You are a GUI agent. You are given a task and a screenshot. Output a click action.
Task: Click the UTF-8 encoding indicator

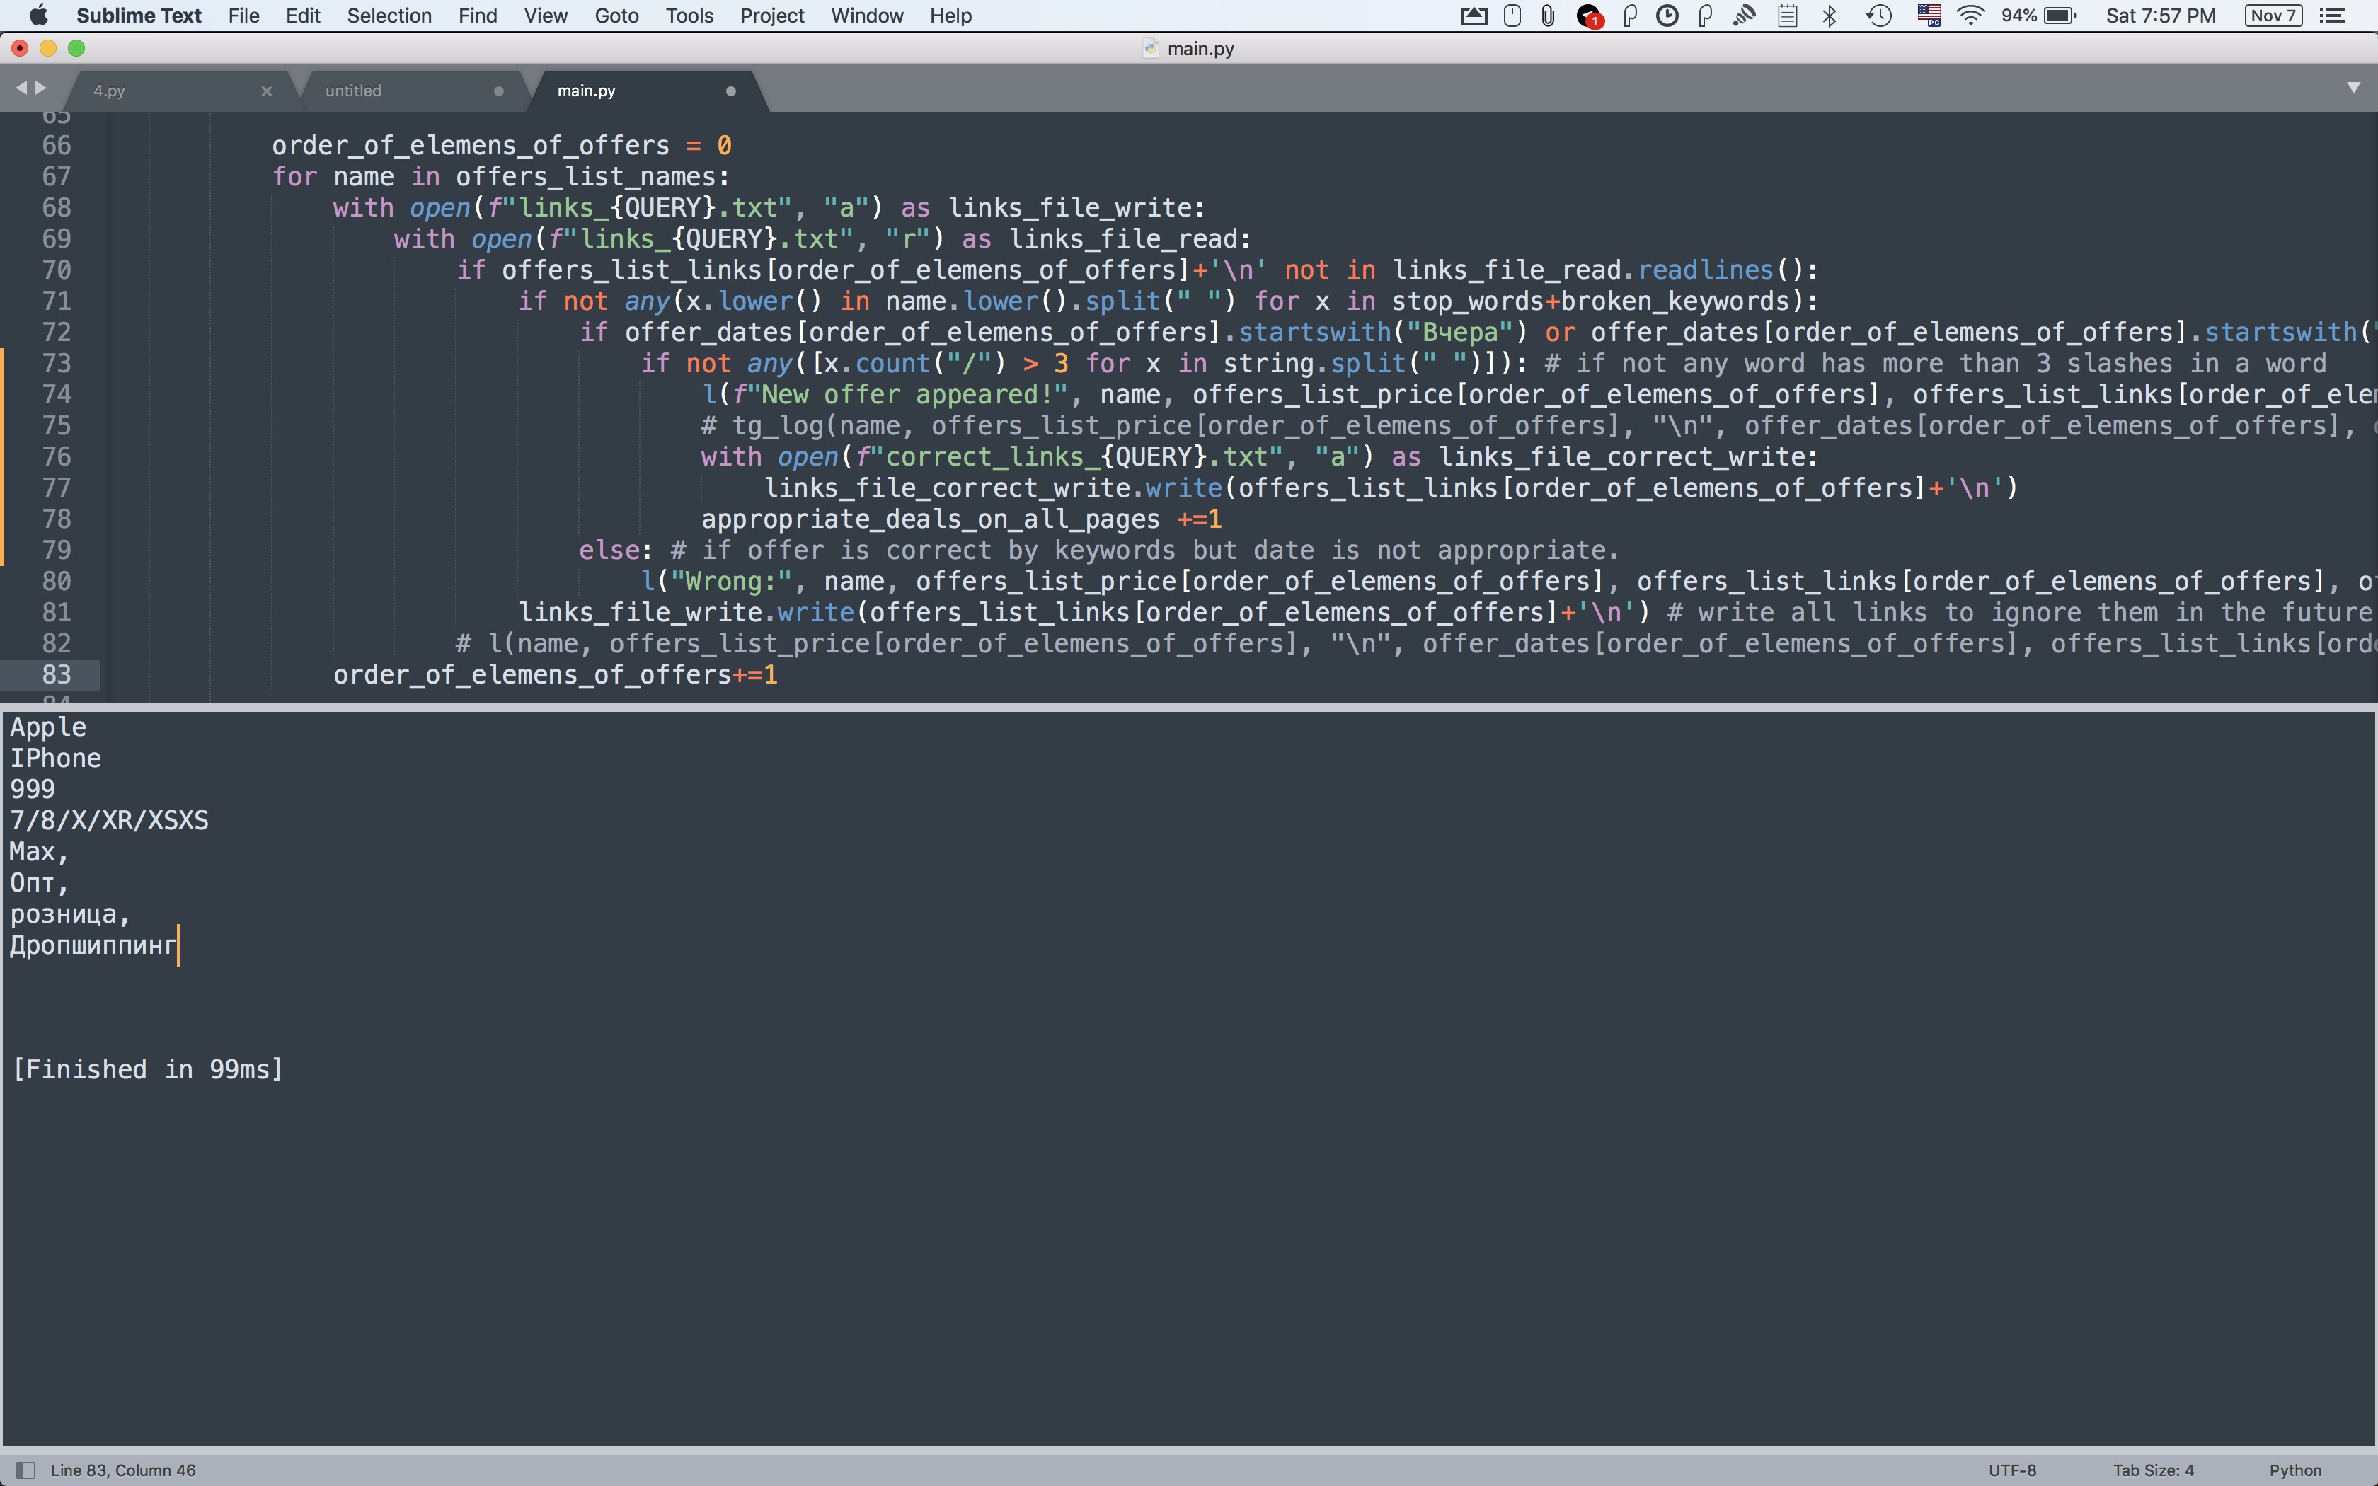(x=2011, y=1470)
